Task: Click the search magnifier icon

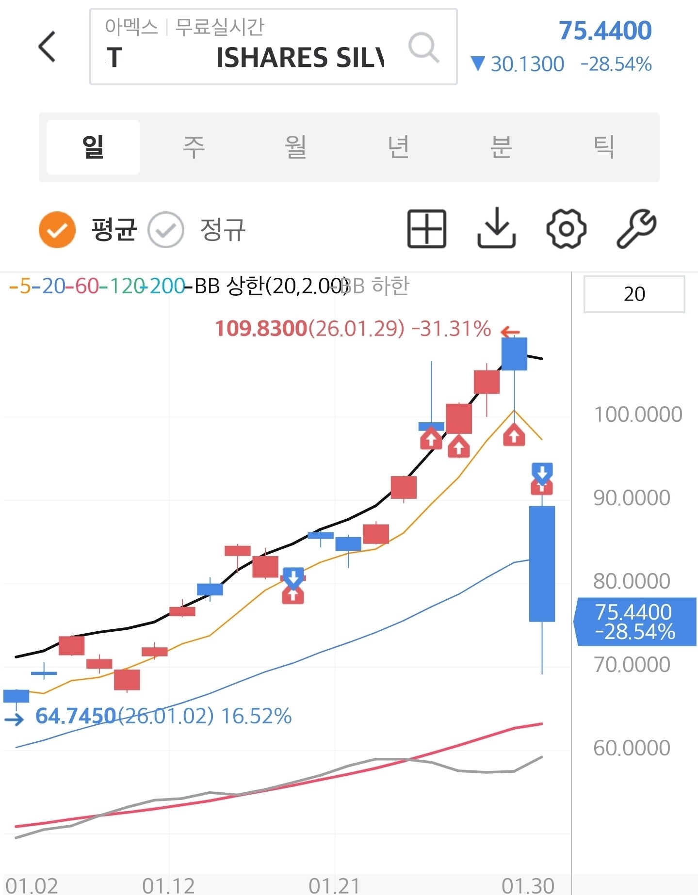Action: (423, 47)
